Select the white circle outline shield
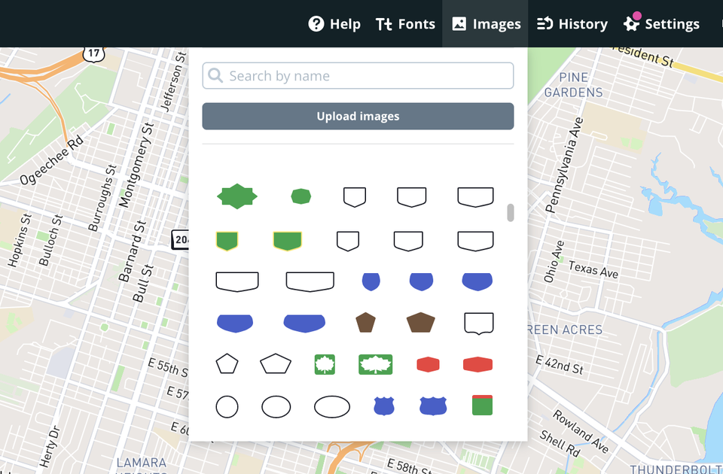Viewport: 723px width, 474px height. click(x=227, y=407)
